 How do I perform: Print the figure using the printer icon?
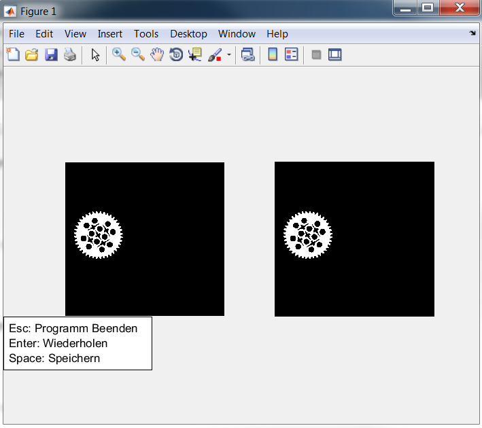point(70,55)
